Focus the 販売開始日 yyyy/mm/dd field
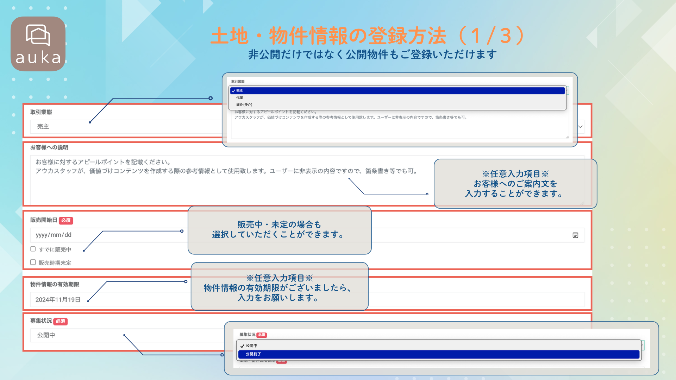This screenshot has width=676, height=380. (109, 235)
